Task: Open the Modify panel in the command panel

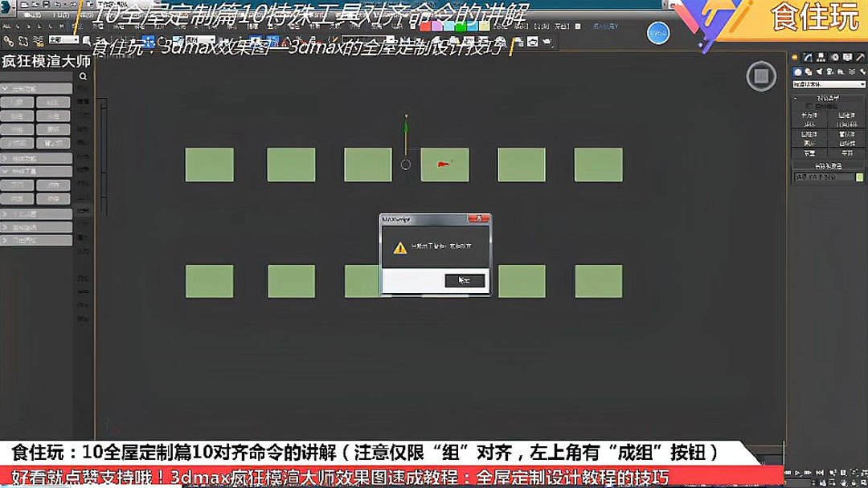Action: tap(808, 57)
